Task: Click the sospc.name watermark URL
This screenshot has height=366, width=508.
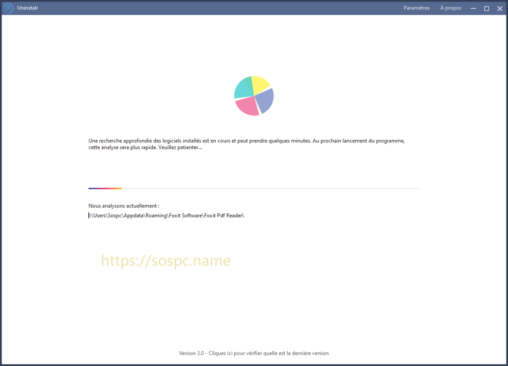Action: click(166, 261)
